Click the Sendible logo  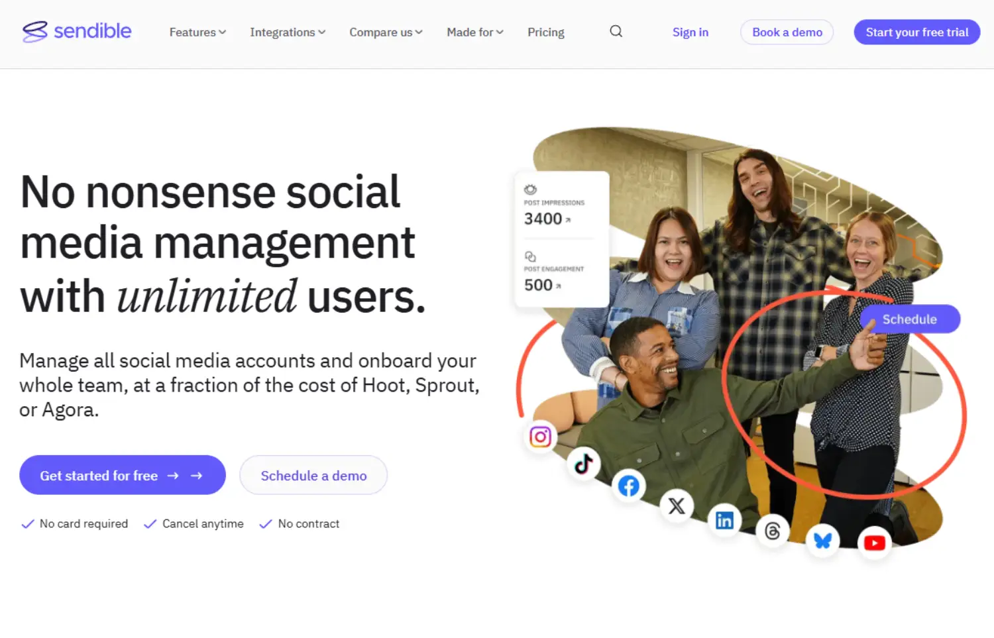tap(77, 31)
